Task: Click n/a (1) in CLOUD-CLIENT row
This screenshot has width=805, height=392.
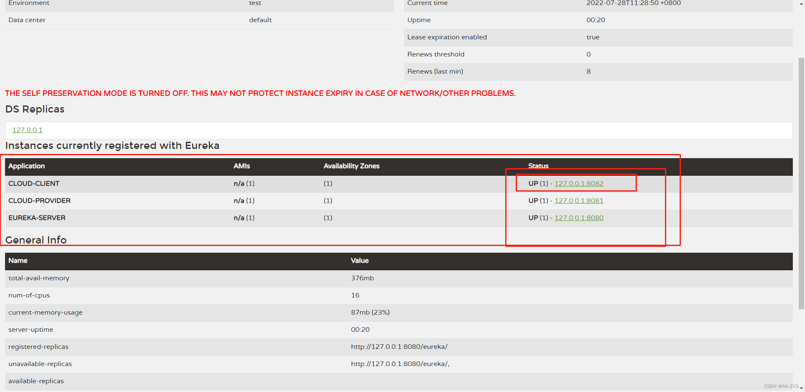Action: pyautogui.click(x=244, y=184)
